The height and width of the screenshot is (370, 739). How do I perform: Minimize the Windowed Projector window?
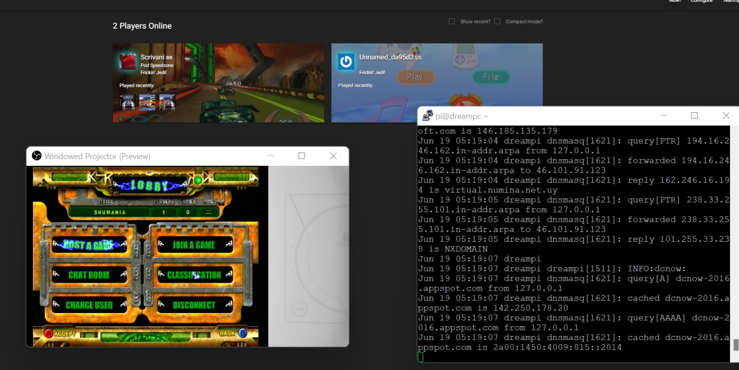coord(271,156)
